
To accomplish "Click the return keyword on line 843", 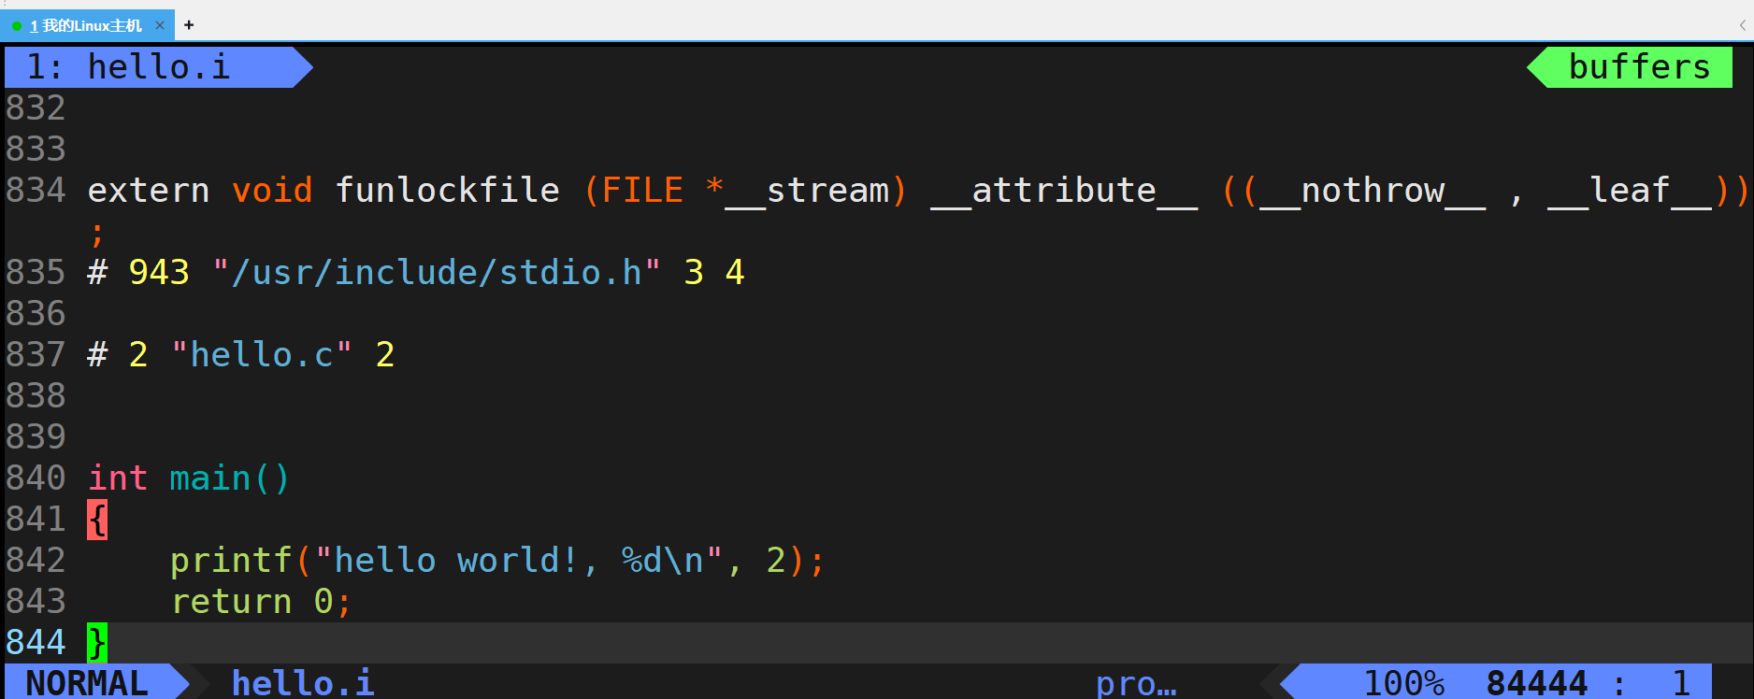I will 231,602.
